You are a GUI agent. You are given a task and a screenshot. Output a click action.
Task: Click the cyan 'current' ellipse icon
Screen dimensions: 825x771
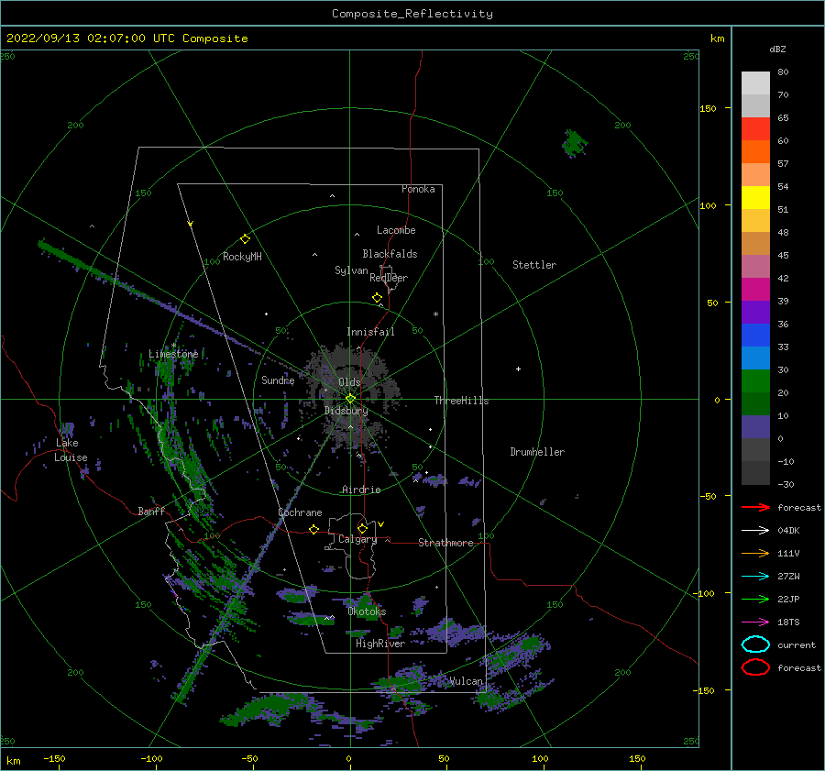[755, 644]
